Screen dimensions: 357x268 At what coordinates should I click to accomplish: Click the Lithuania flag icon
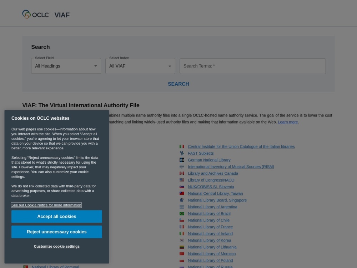(182, 247)
